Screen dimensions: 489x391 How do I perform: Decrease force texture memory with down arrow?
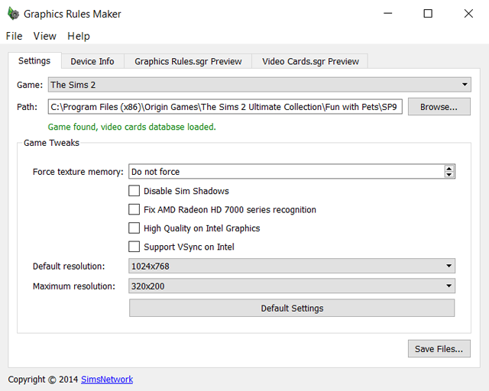coord(449,175)
